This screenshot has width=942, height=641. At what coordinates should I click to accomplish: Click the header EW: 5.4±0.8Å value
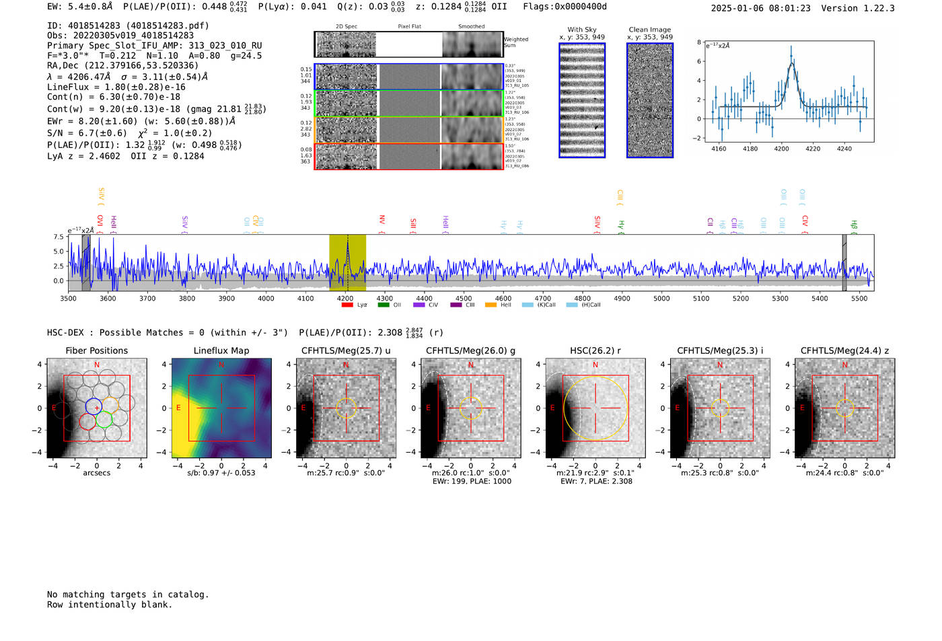(x=80, y=7)
